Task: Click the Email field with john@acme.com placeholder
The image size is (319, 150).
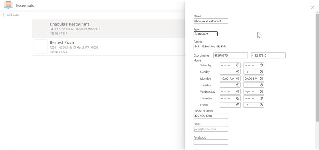Action: click(x=211, y=129)
